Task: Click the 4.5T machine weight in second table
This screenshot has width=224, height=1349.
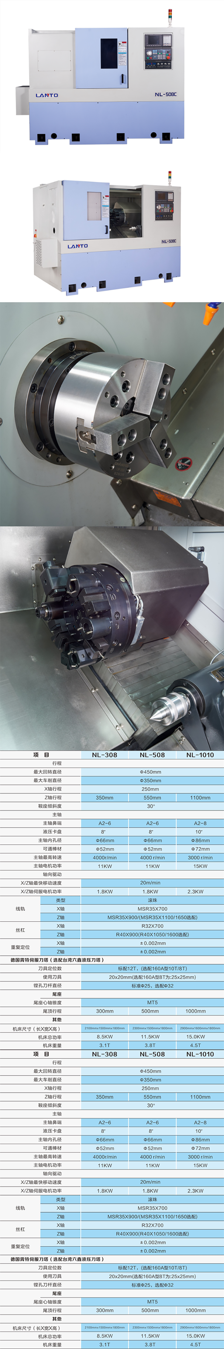Action: 195,1344
